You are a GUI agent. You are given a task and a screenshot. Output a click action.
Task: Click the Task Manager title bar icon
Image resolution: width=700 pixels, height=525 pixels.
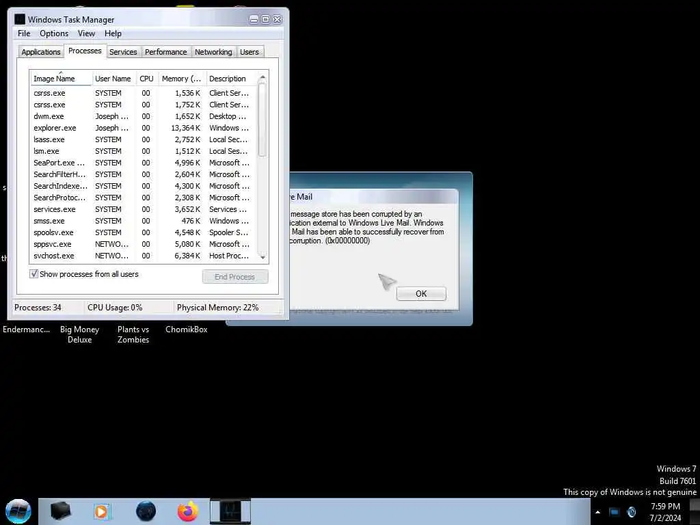[x=20, y=19]
